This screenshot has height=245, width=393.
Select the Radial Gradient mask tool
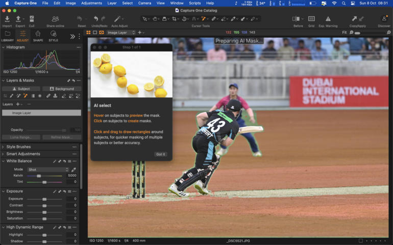(40, 96)
